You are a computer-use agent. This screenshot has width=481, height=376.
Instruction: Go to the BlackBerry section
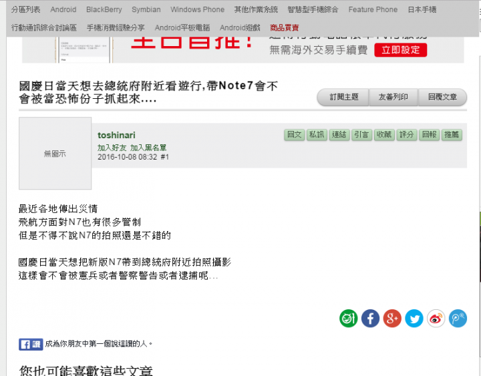click(104, 9)
